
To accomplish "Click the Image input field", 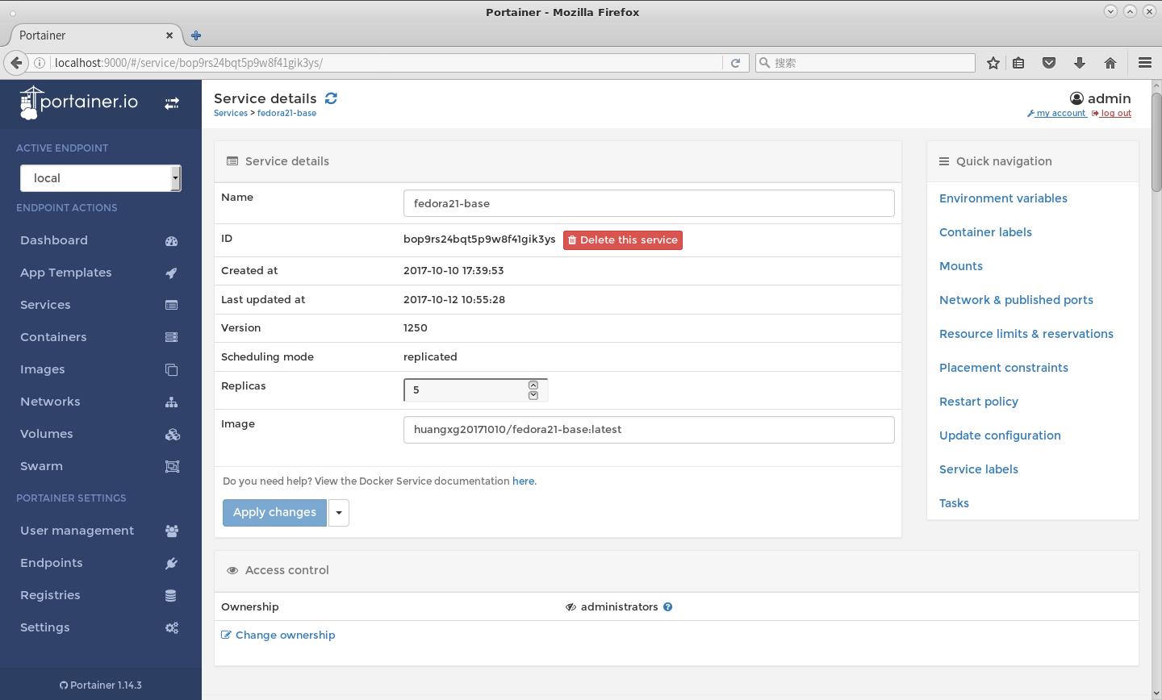I will tap(649, 430).
